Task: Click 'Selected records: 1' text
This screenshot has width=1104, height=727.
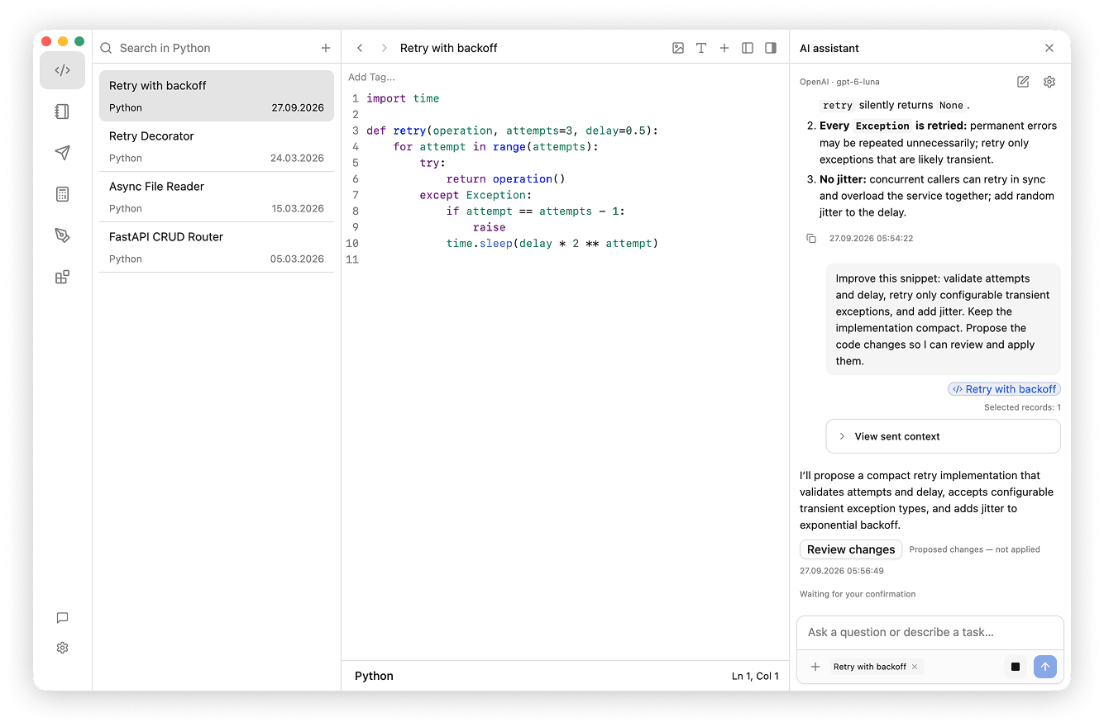Action: tap(1022, 407)
